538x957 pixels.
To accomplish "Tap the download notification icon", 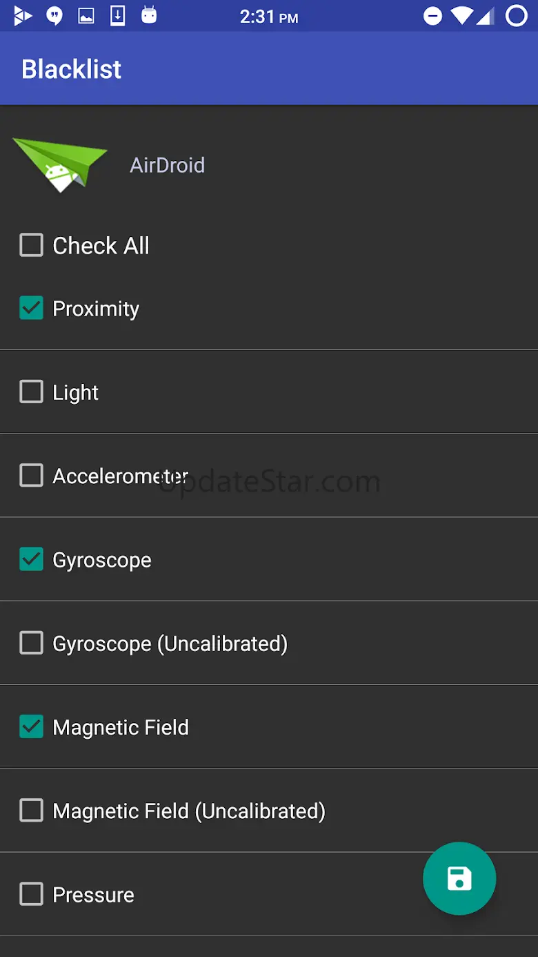I will 118,16.
